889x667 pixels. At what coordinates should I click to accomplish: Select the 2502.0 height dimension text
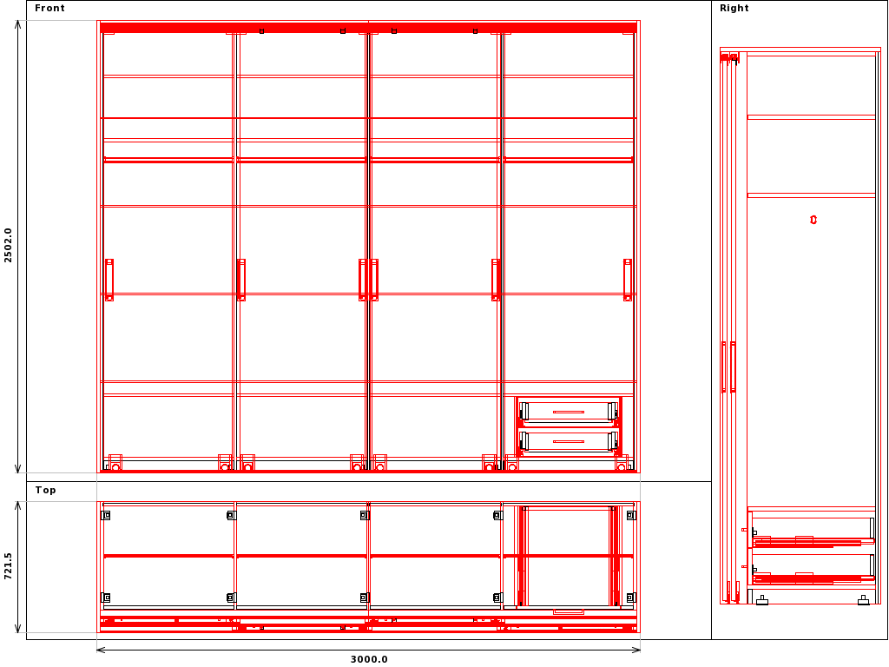[9, 245]
